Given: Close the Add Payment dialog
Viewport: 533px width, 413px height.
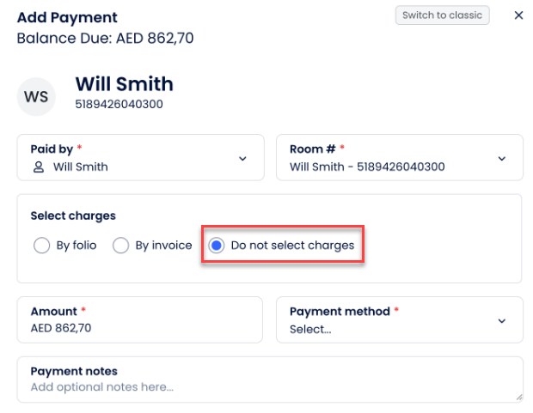Looking at the screenshot, I should (518, 15).
